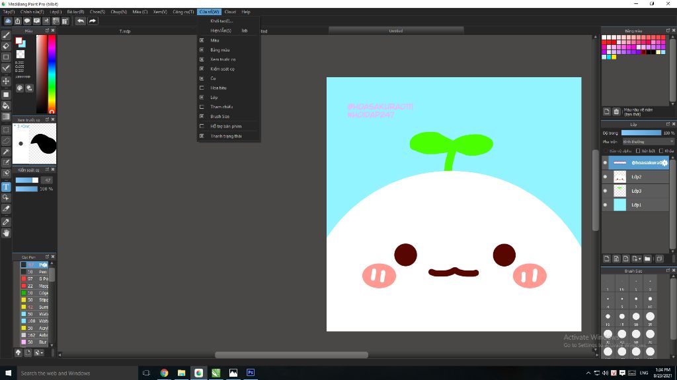The width and height of the screenshot is (677, 380).
Task: Select the rectangular Select tool
Action: (6, 130)
